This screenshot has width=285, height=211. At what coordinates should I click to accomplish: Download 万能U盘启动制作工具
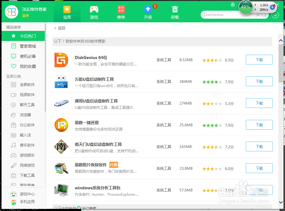[x=259, y=81]
